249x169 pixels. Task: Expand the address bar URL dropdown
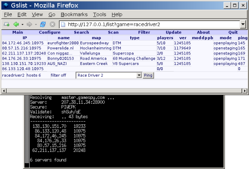(243, 24)
